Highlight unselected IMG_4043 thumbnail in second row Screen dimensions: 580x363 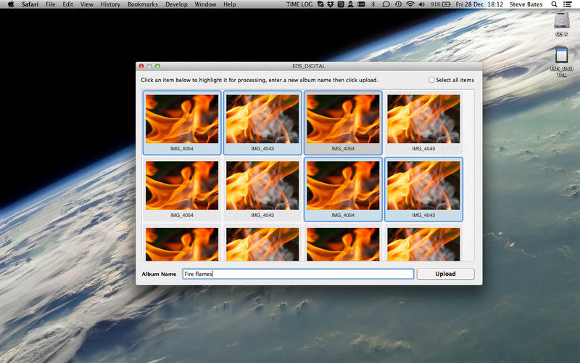[x=262, y=189]
